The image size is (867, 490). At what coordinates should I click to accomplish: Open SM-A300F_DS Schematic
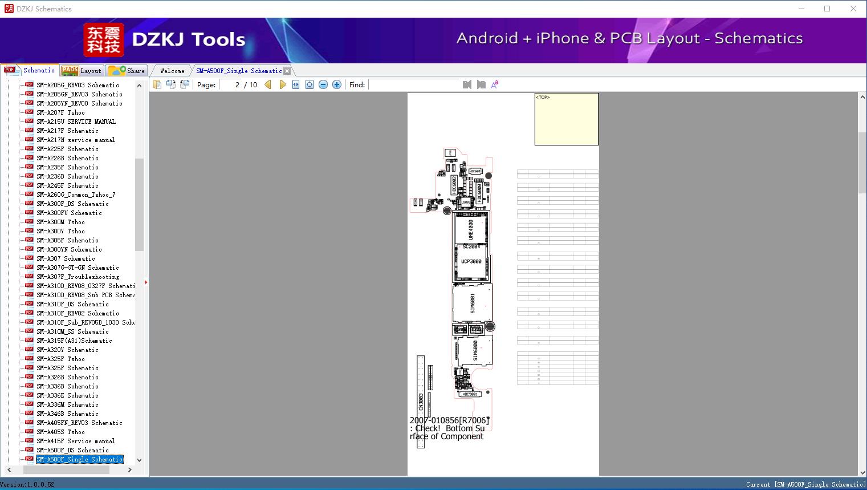(x=72, y=204)
